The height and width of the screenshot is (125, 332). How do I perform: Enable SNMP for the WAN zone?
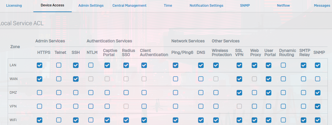[317, 79]
